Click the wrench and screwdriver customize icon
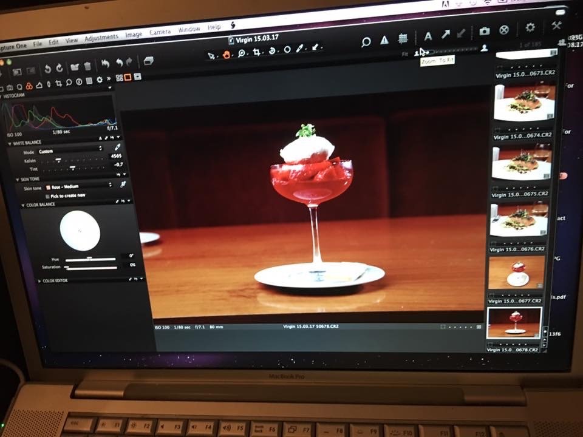Image resolution: width=583 pixels, height=437 pixels. click(556, 25)
